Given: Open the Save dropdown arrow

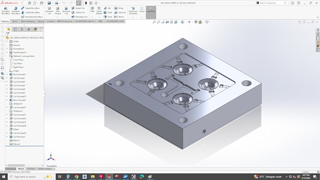Looking at the screenshot, I should pos(53,3).
